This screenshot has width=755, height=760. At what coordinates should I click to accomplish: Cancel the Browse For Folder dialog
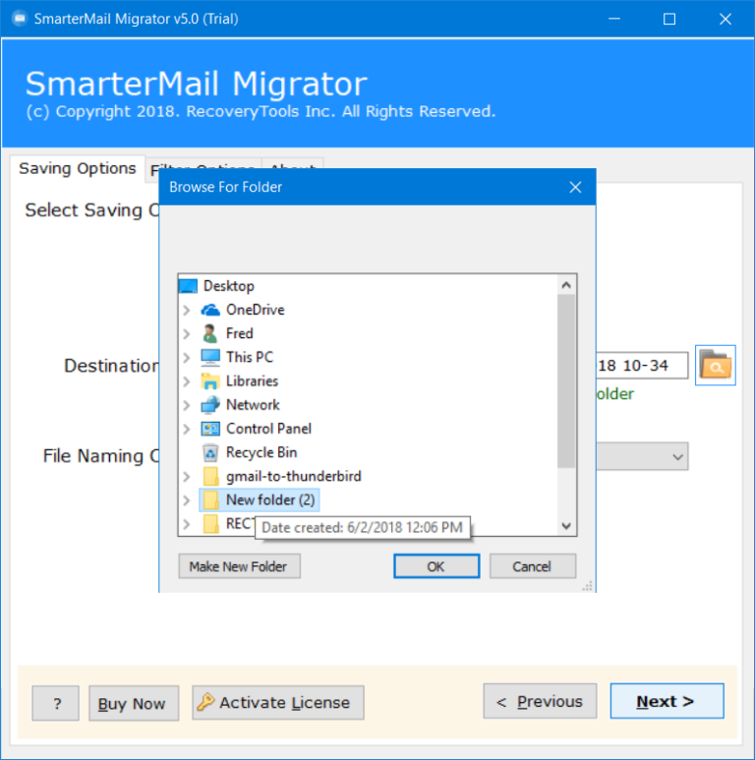(533, 566)
